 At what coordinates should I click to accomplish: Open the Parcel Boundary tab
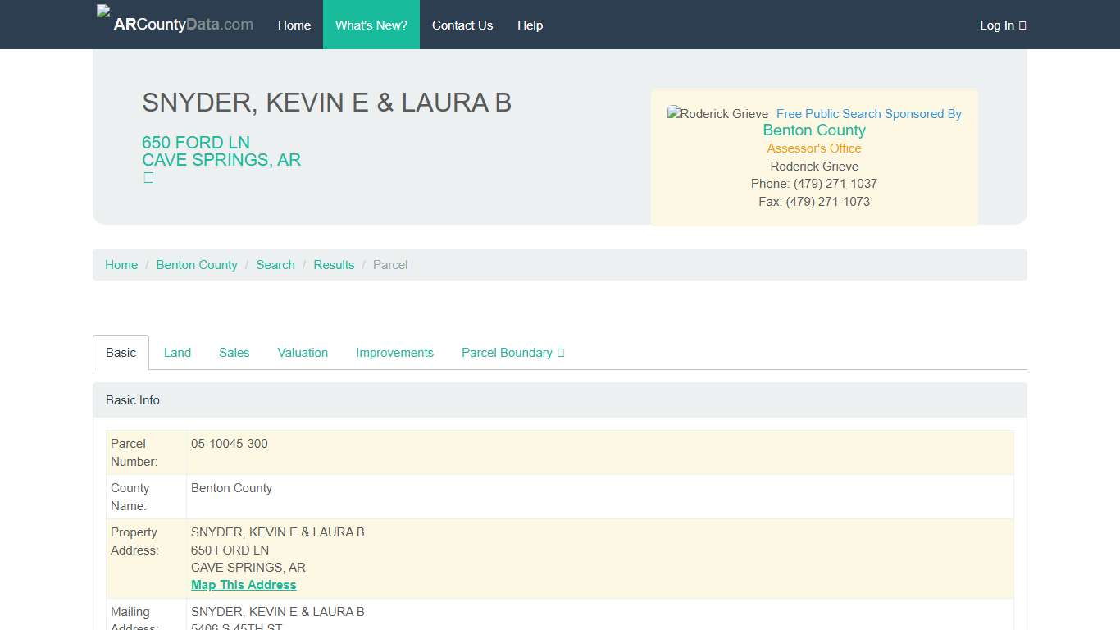click(x=512, y=353)
